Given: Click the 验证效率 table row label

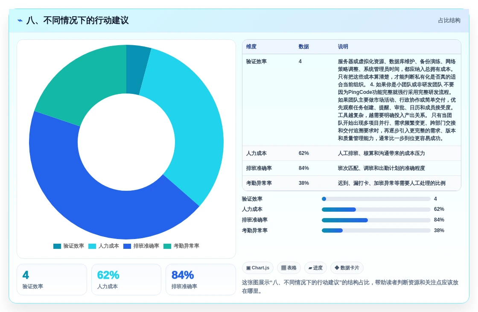Looking at the screenshot, I should (x=256, y=61).
